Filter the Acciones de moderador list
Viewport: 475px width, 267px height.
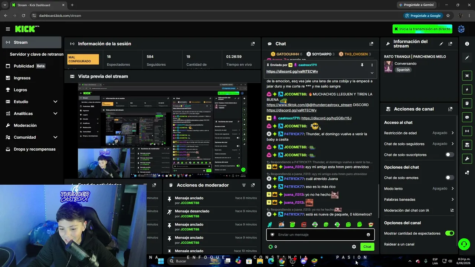tap(244, 185)
